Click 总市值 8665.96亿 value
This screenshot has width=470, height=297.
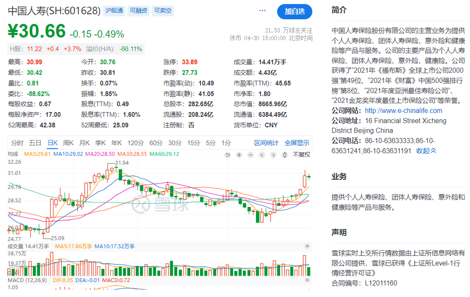click(x=273, y=104)
